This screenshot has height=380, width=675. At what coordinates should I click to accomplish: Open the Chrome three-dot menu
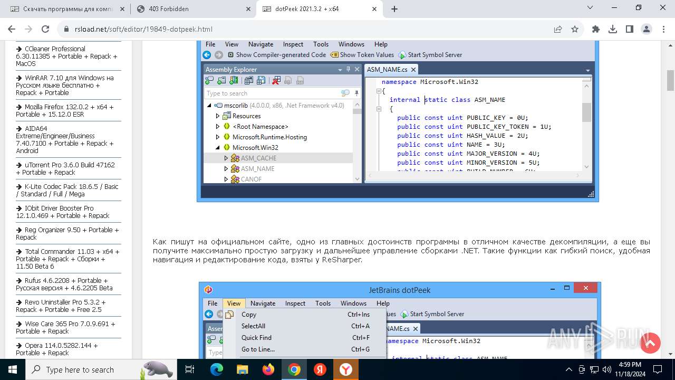pyautogui.click(x=663, y=30)
